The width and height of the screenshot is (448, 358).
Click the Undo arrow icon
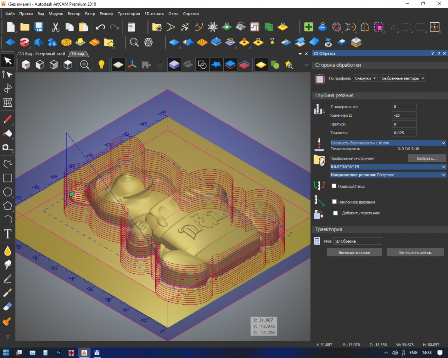click(x=100, y=27)
